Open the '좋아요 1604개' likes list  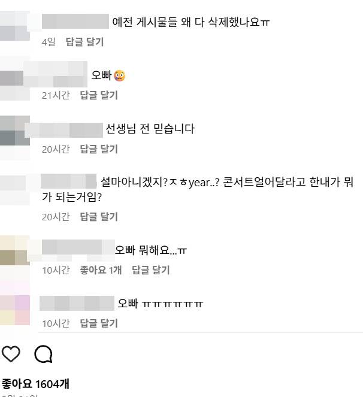pyautogui.click(x=35, y=384)
